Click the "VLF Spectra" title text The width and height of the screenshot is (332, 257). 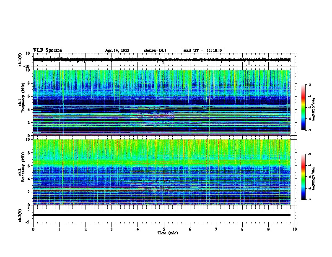[47, 50]
